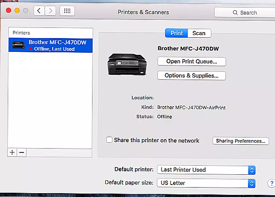Screen dimensions: 275x197
Task: Click the printer icon in Printers list
Action: tap(19, 45)
